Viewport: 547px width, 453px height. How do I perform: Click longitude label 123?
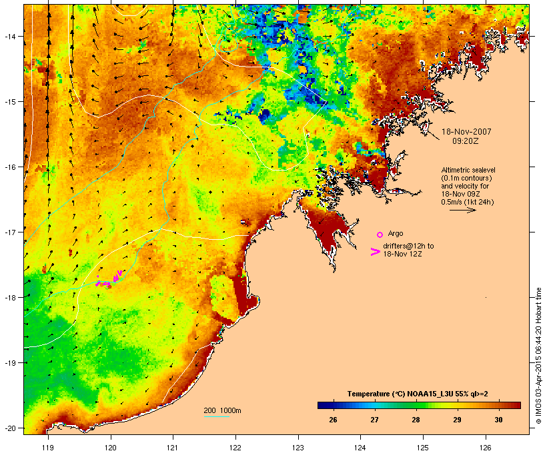[298, 448]
